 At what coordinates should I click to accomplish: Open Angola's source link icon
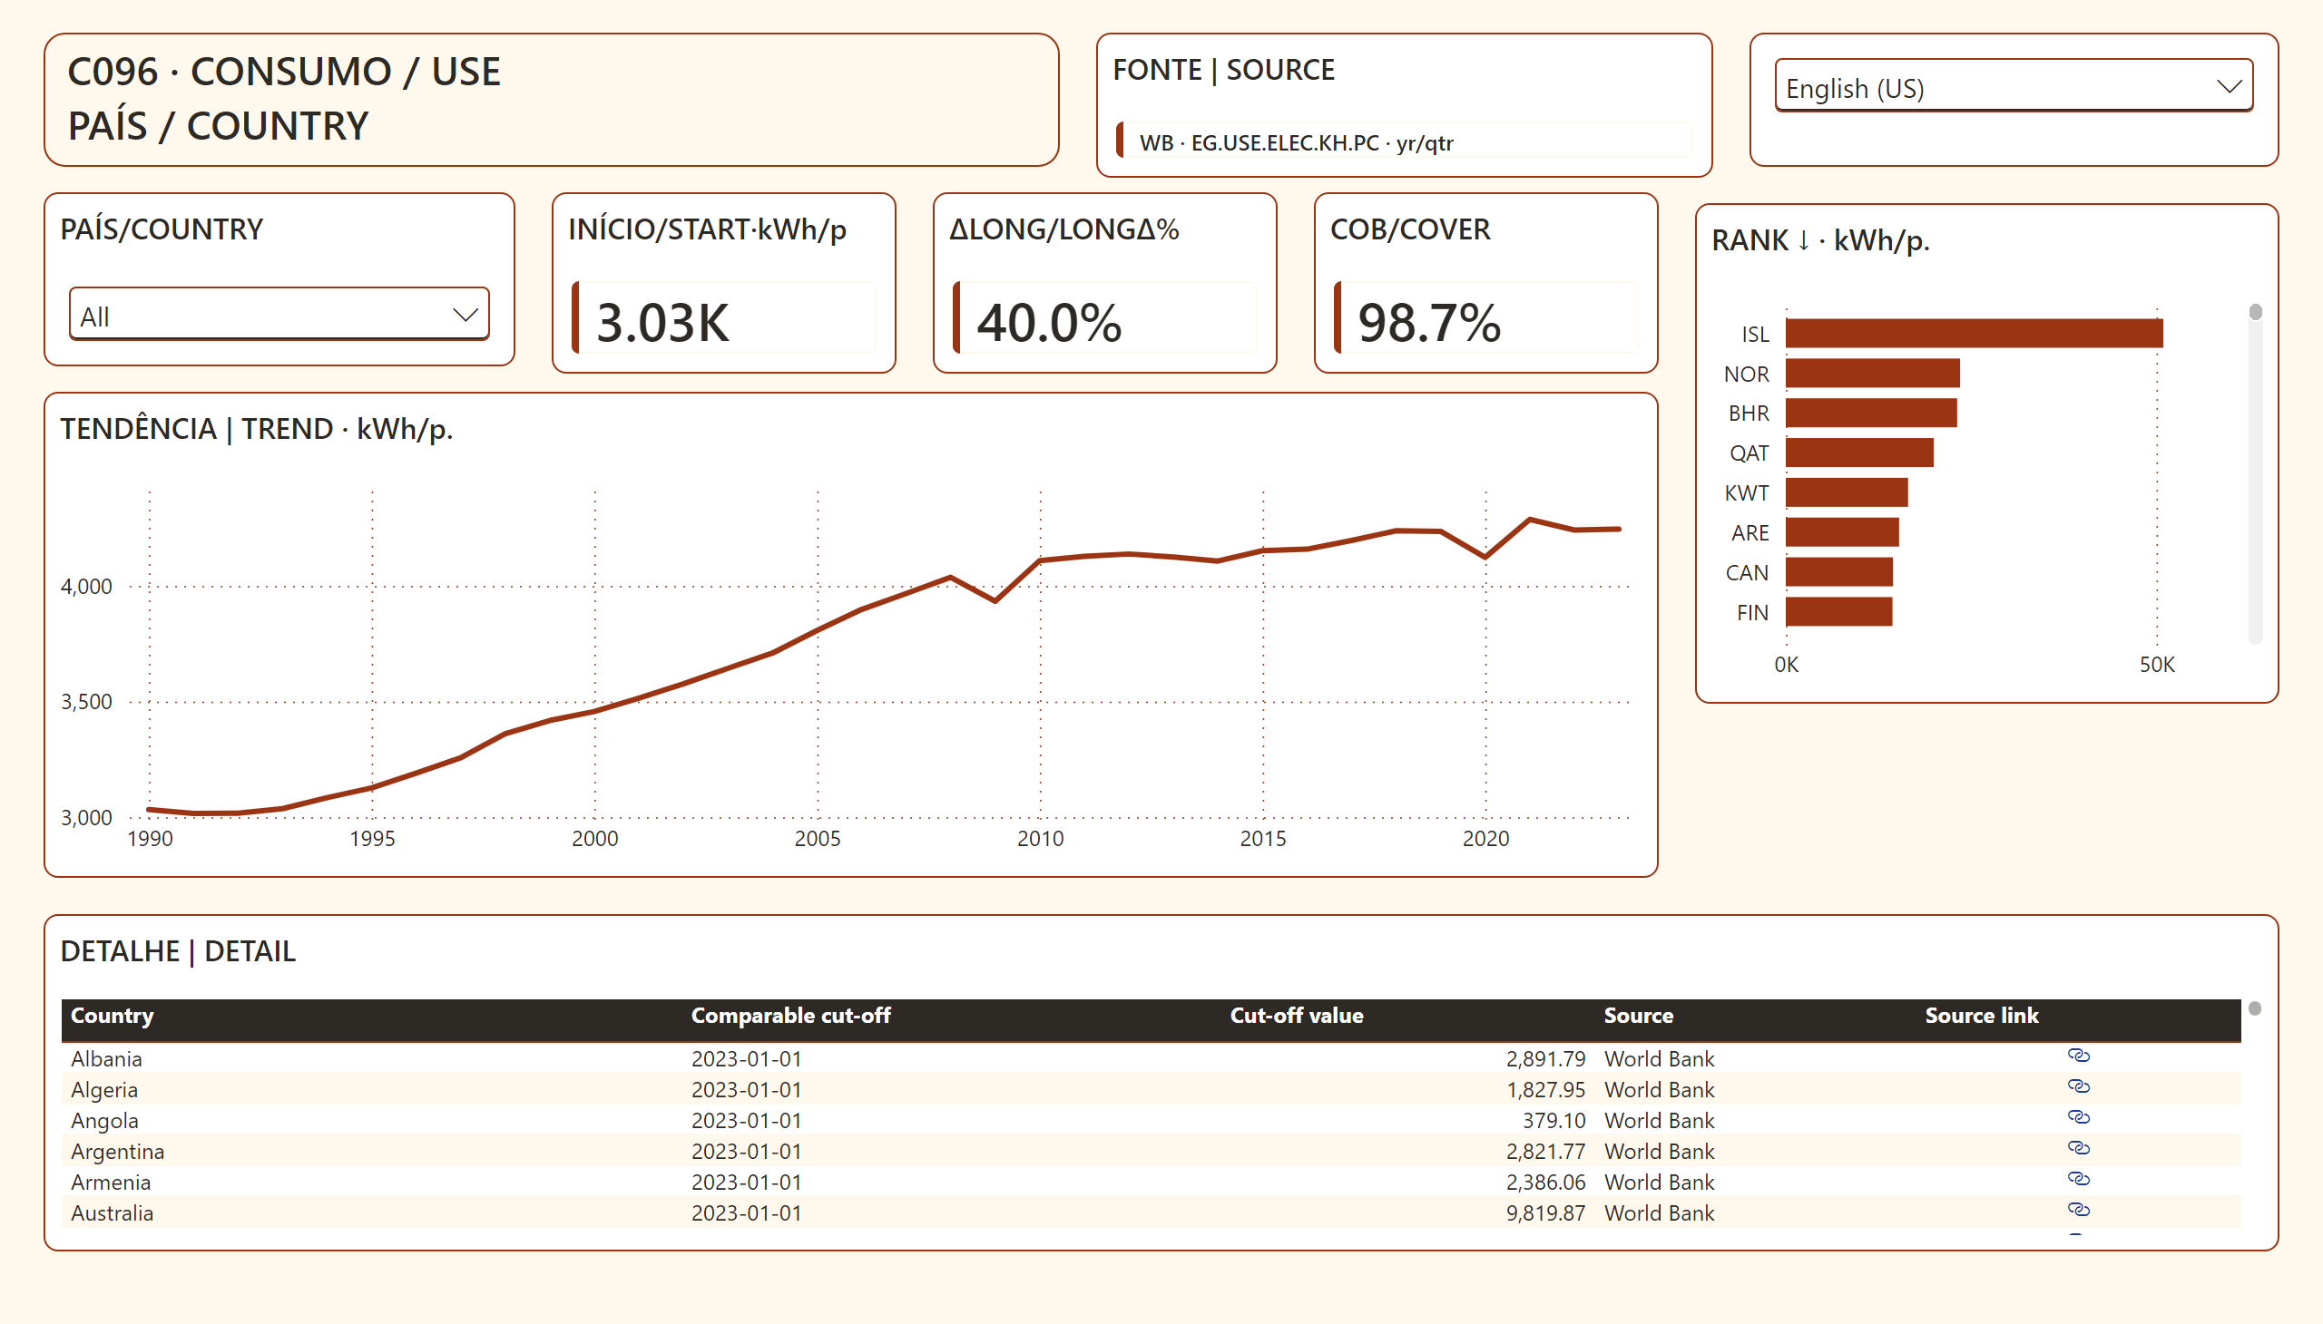(2078, 1117)
